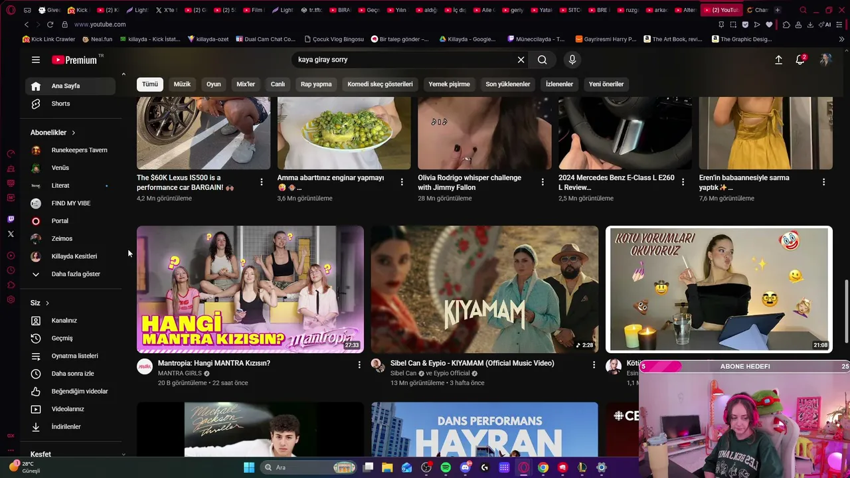This screenshot has width=850, height=478.
Task: Open more options for Mercedes E-Class video
Action: point(683,182)
